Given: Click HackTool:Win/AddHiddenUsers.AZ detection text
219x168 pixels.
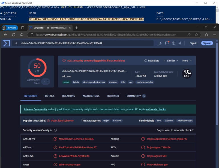Looking at the screenshot, I should click(78, 147).
